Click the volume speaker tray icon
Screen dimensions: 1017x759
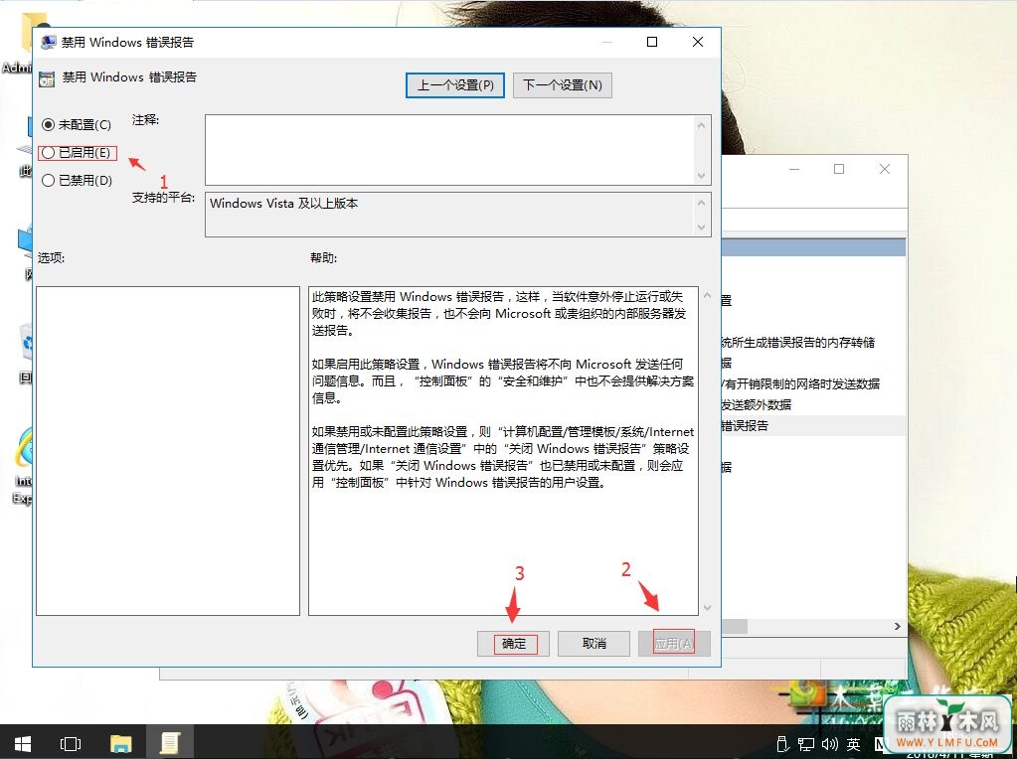tap(829, 744)
